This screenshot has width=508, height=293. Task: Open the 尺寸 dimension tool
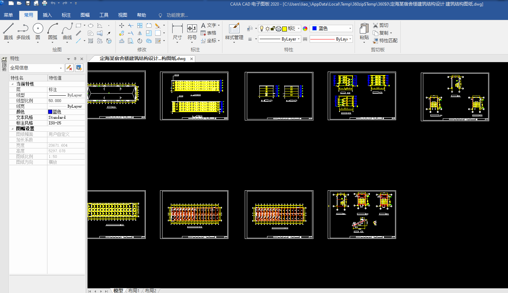(x=177, y=32)
